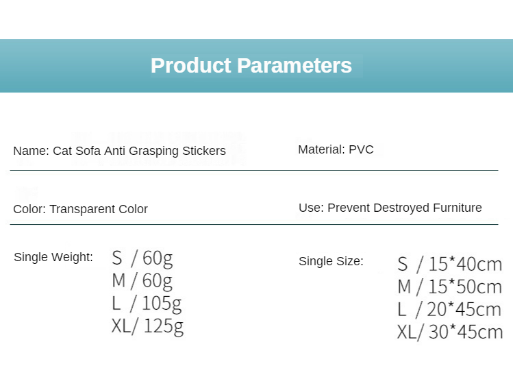Click the L / 105g weight entry
The width and height of the screenshot is (513, 366).
pyautogui.click(x=146, y=303)
